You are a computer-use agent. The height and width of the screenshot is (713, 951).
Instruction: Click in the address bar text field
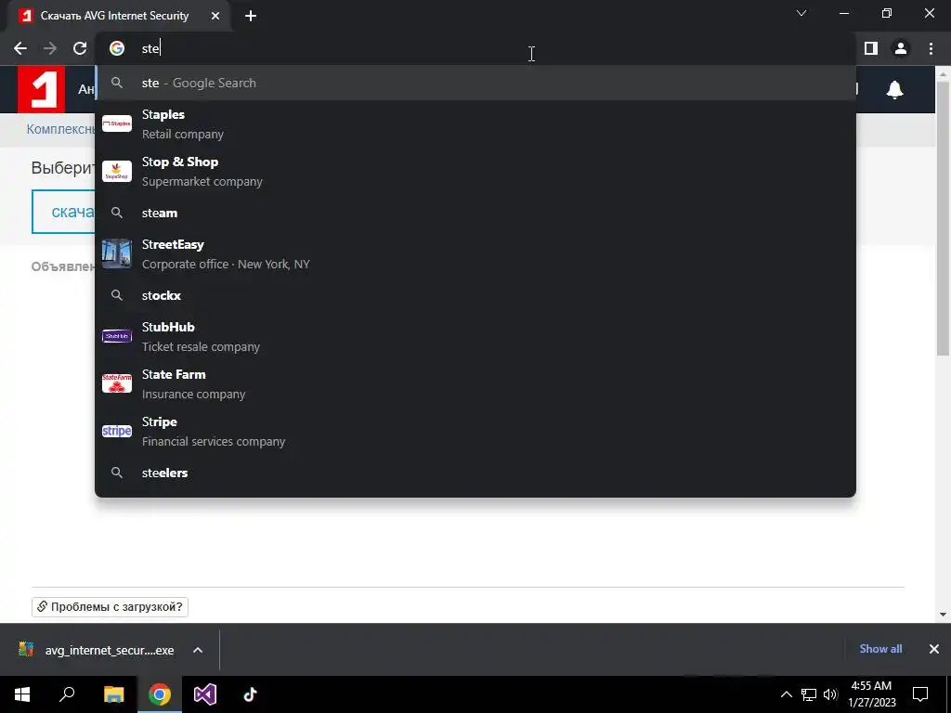click(475, 48)
